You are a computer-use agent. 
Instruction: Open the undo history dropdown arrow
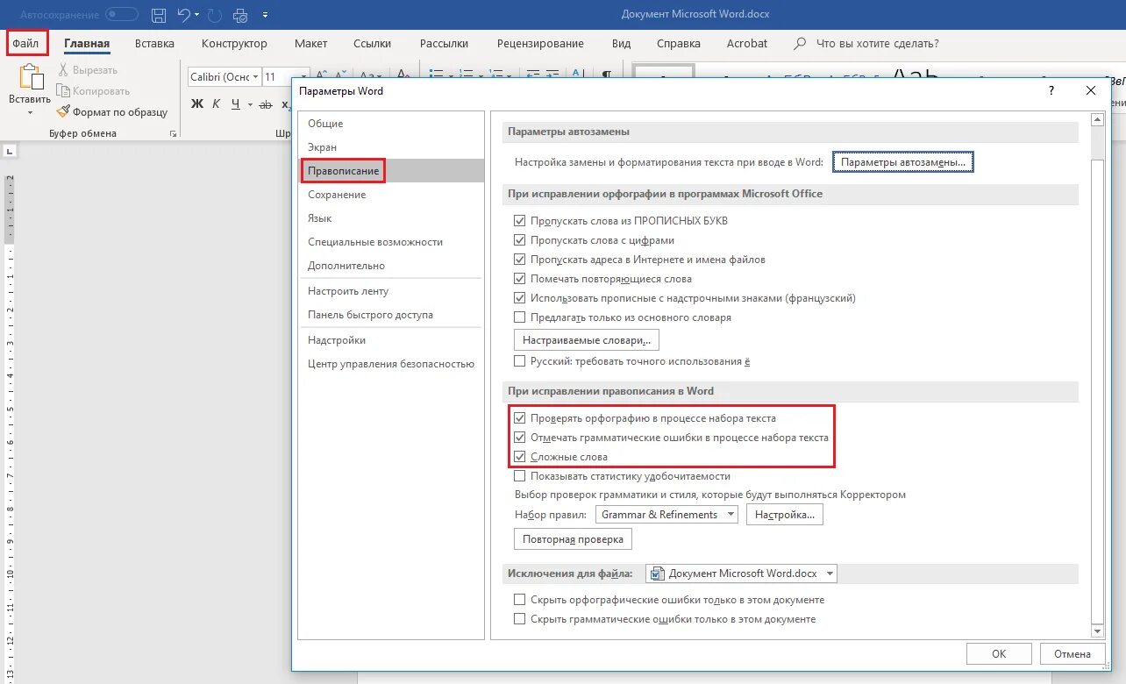197,15
